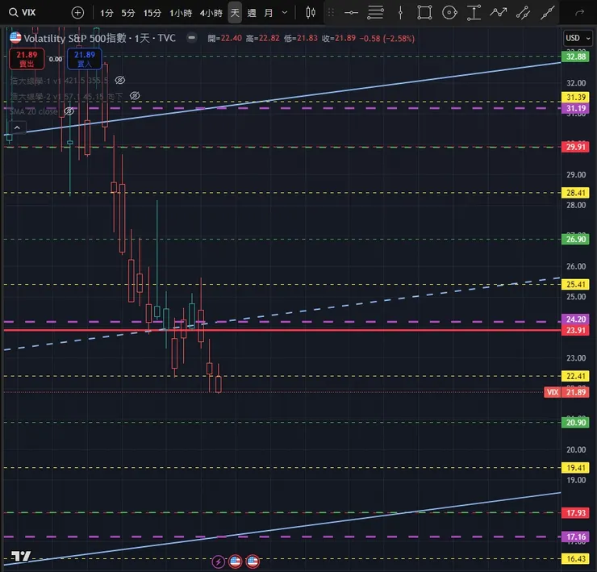The height and width of the screenshot is (572, 597).
Task: Click the first US flag event marker
Action: (236, 562)
